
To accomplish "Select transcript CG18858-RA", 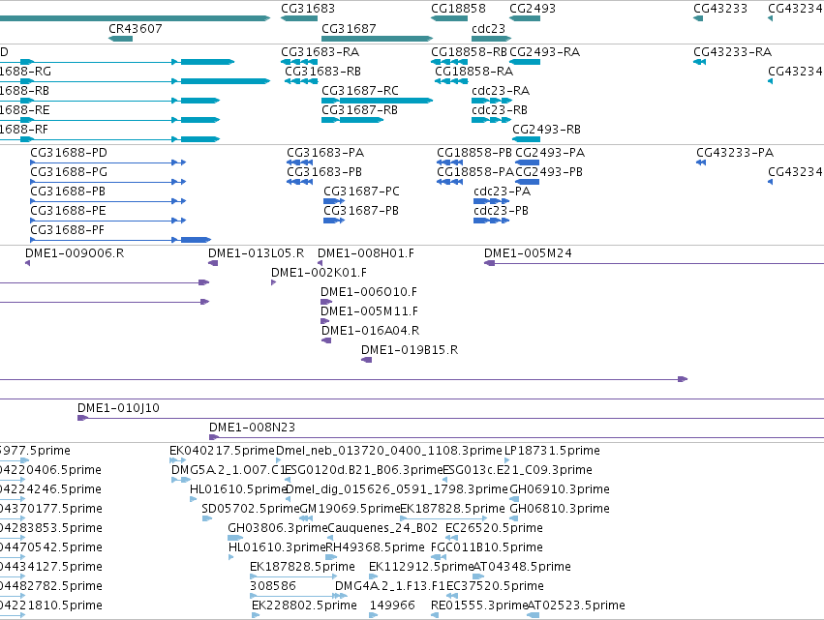I will click(x=451, y=81).
